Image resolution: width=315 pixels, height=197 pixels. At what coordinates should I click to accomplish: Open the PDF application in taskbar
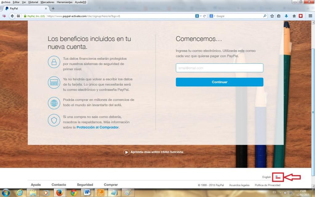point(101,193)
